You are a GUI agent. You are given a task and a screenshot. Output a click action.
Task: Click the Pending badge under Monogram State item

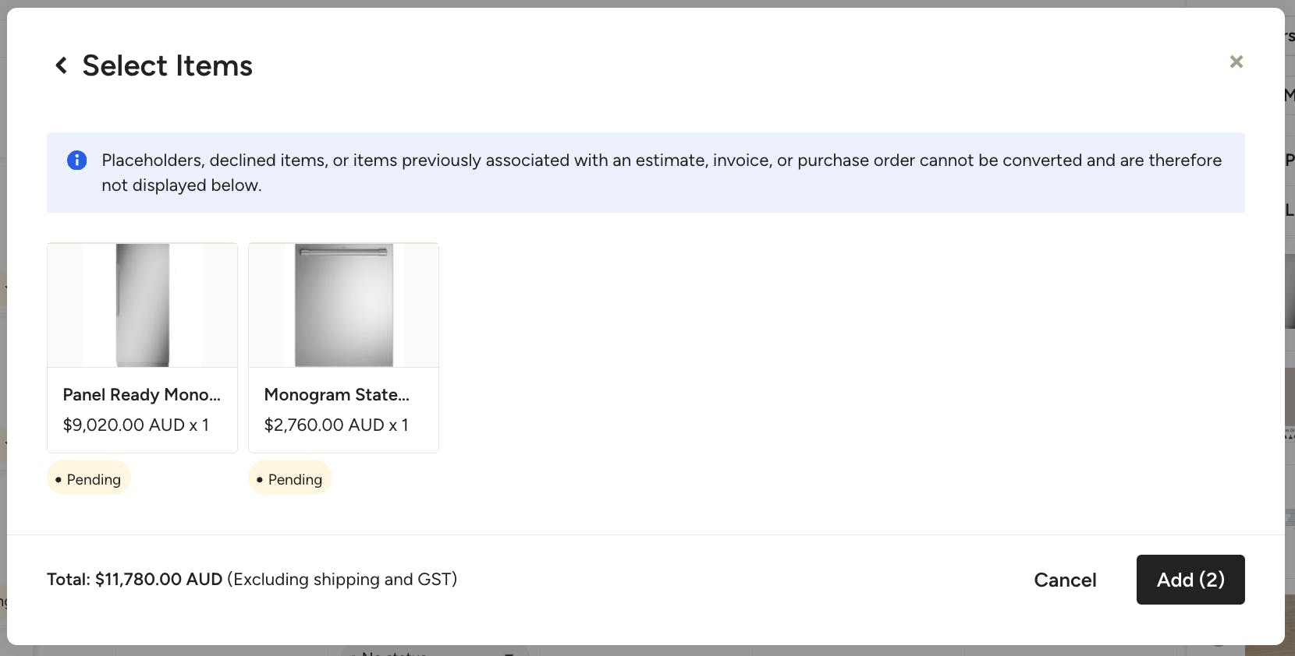[290, 478]
